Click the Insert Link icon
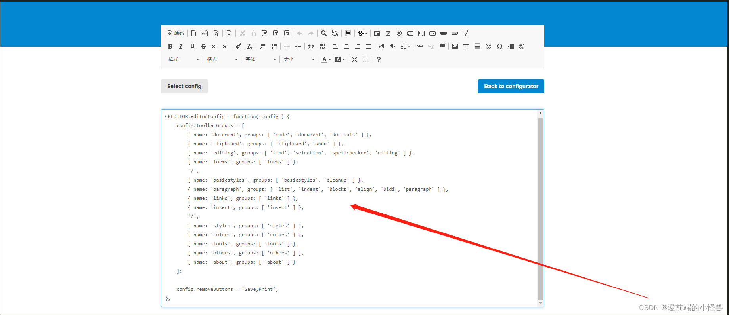The height and width of the screenshot is (315, 729). 420,46
